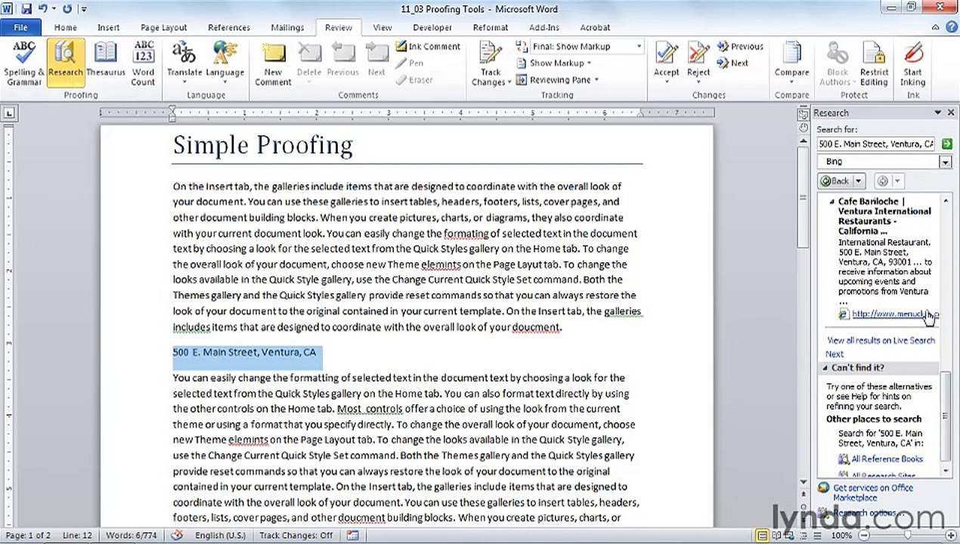Switch to the References tab
Viewport: 960px width, 544px height.
229,27
